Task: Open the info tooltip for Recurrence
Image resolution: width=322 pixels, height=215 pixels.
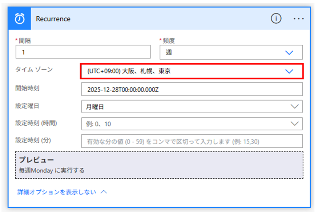Action: 276,19
